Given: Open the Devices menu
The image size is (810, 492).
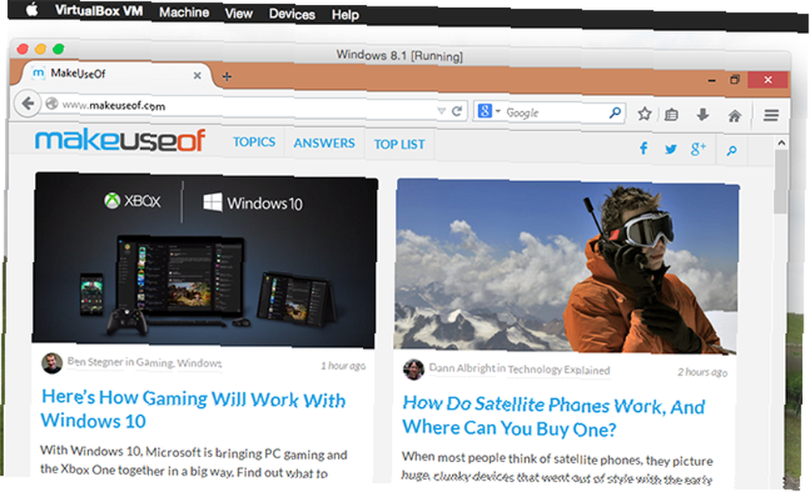Looking at the screenshot, I should (292, 14).
